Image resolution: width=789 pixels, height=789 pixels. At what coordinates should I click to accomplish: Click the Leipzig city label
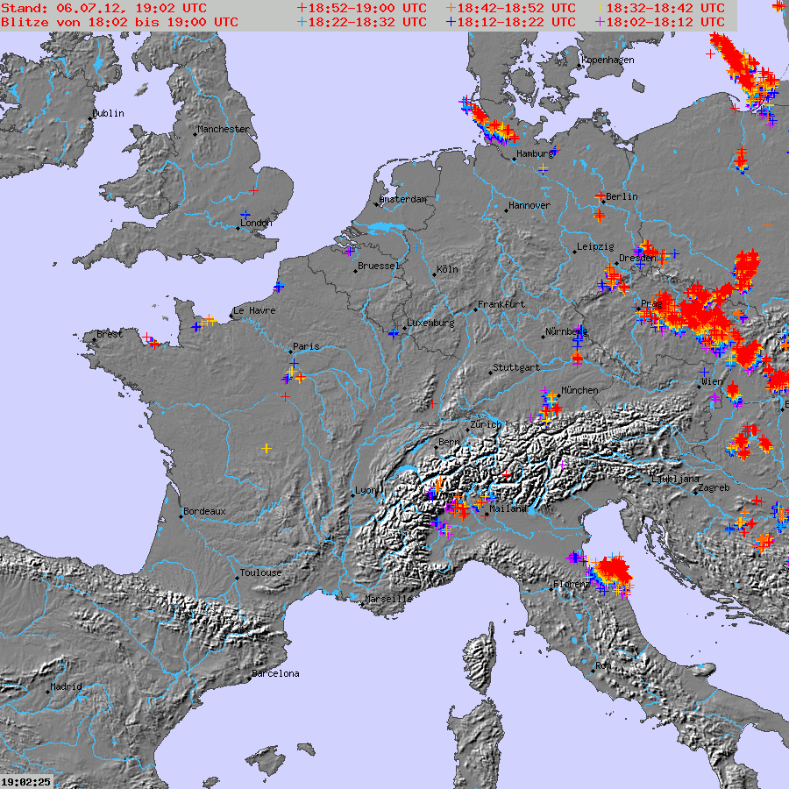[x=595, y=246]
